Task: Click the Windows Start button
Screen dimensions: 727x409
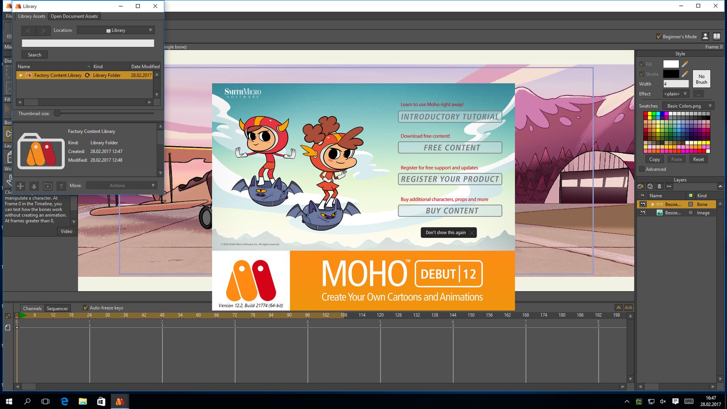Action: point(9,401)
